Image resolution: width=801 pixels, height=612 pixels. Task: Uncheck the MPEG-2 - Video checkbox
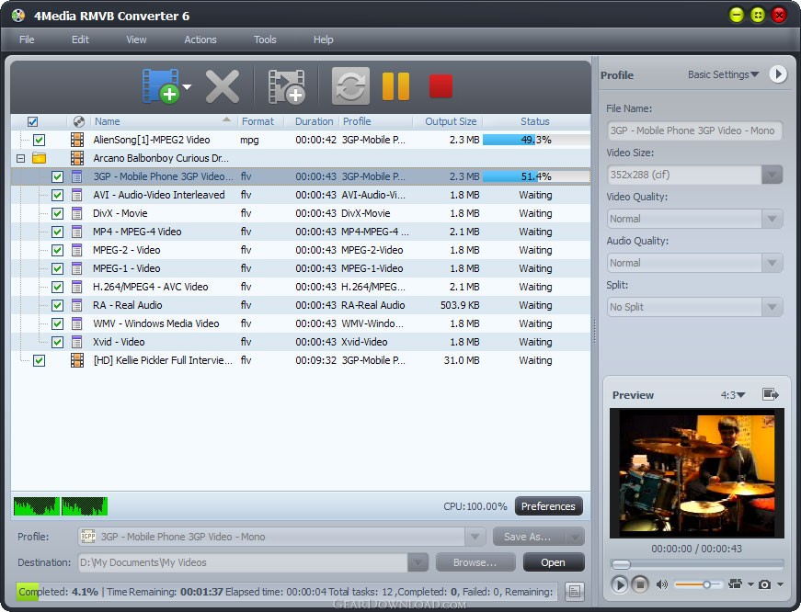(x=57, y=250)
